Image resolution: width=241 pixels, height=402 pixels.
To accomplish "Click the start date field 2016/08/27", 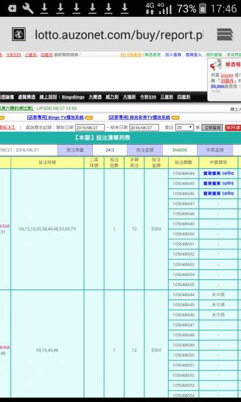I will click(x=89, y=128).
